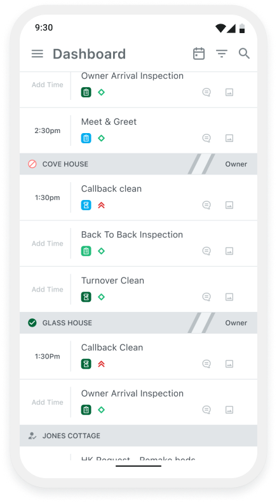This screenshot has width=277, height=503.
Task: Toggle the Cove House blocked status icon
Action: pos(32,164)
